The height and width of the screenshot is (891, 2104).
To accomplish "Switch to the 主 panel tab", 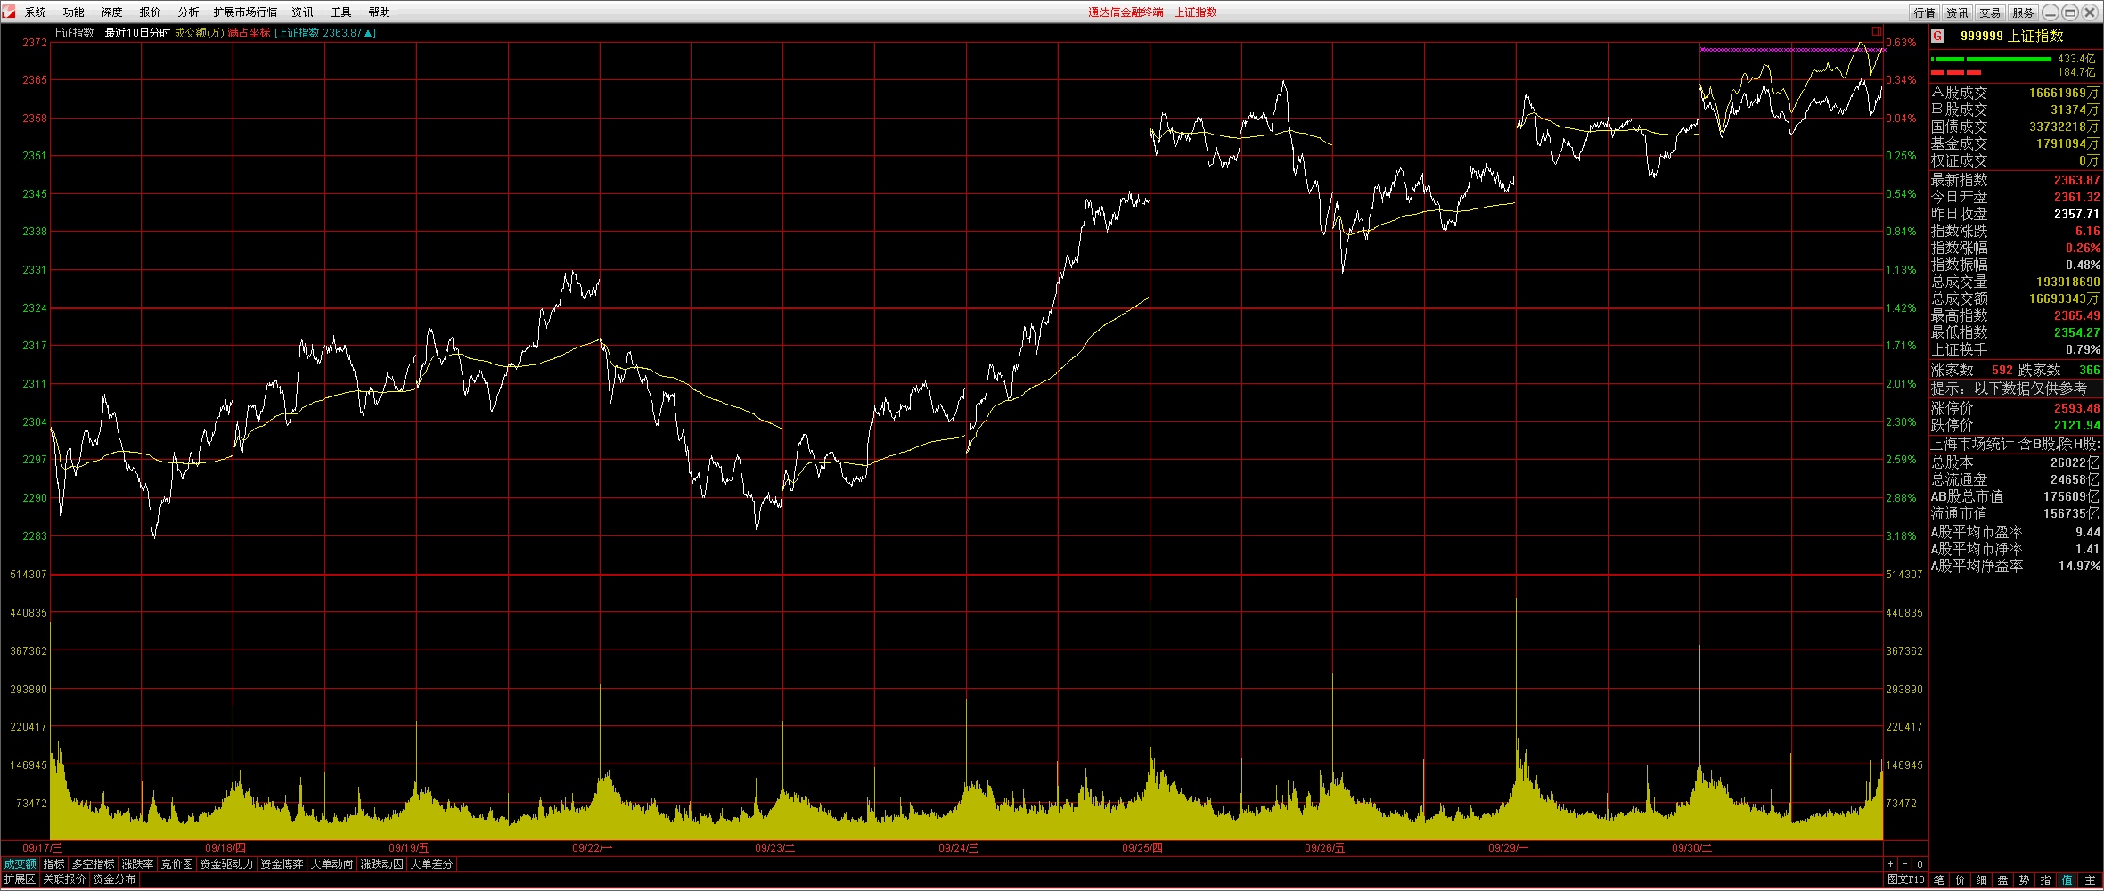I will click(x=2090, y=879).
